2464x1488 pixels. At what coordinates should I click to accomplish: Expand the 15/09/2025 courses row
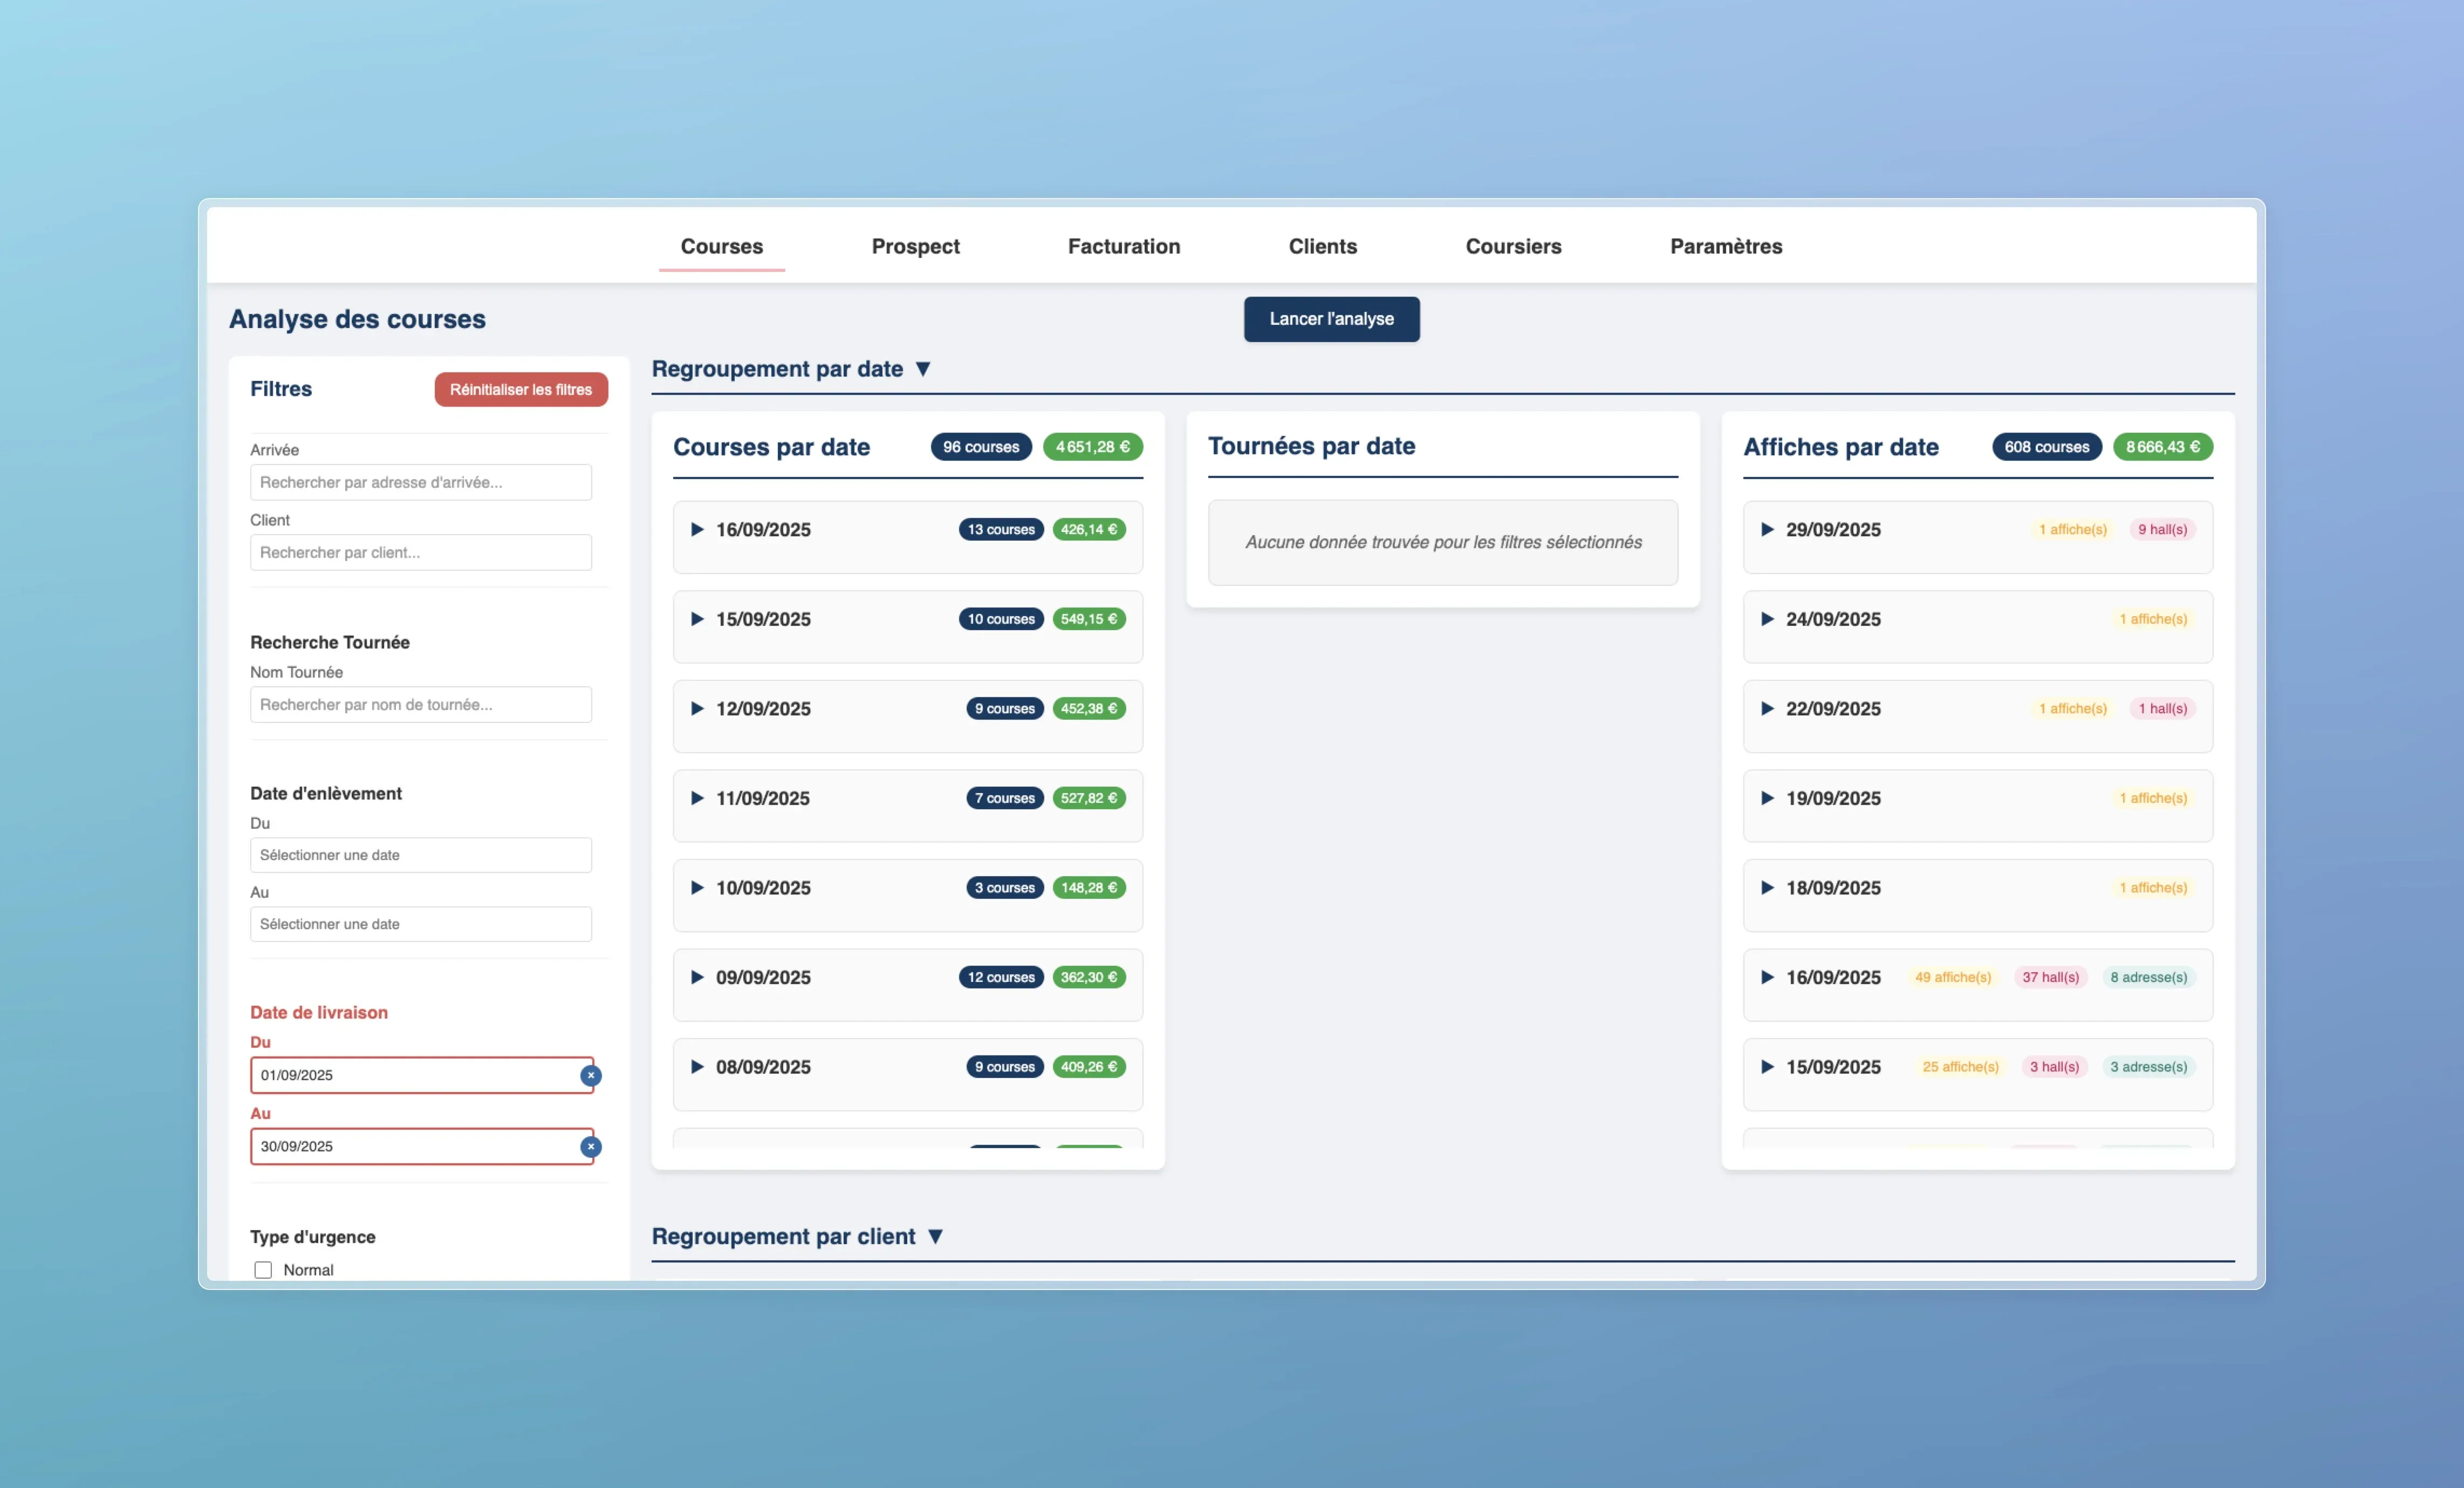click(698, 619)
